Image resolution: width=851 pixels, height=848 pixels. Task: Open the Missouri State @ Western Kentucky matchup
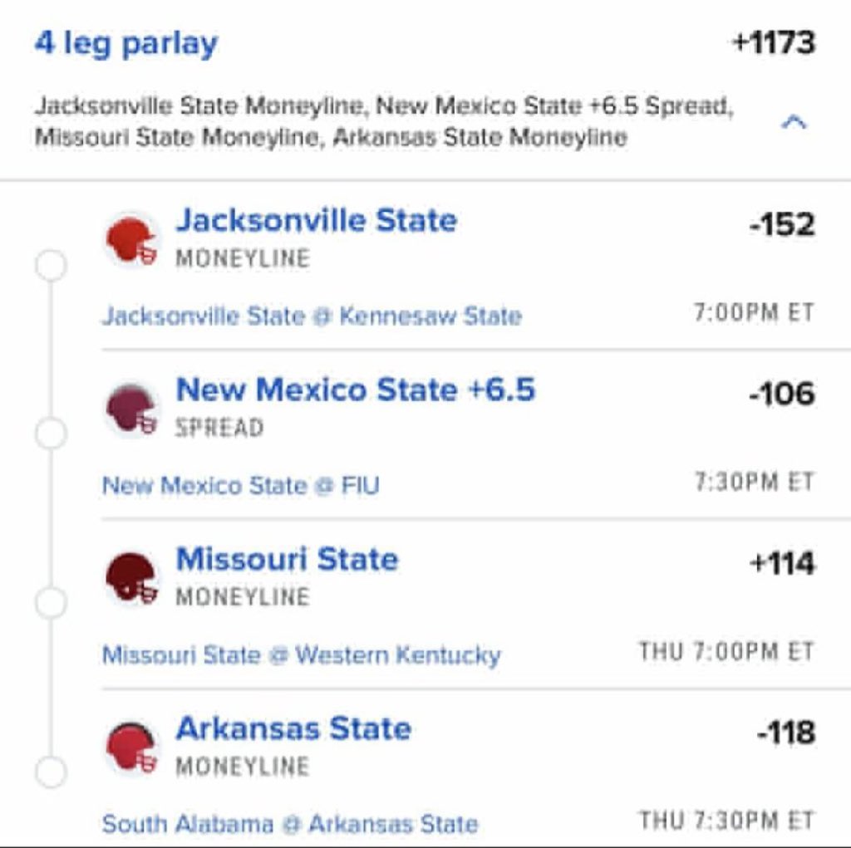[301, 654]
